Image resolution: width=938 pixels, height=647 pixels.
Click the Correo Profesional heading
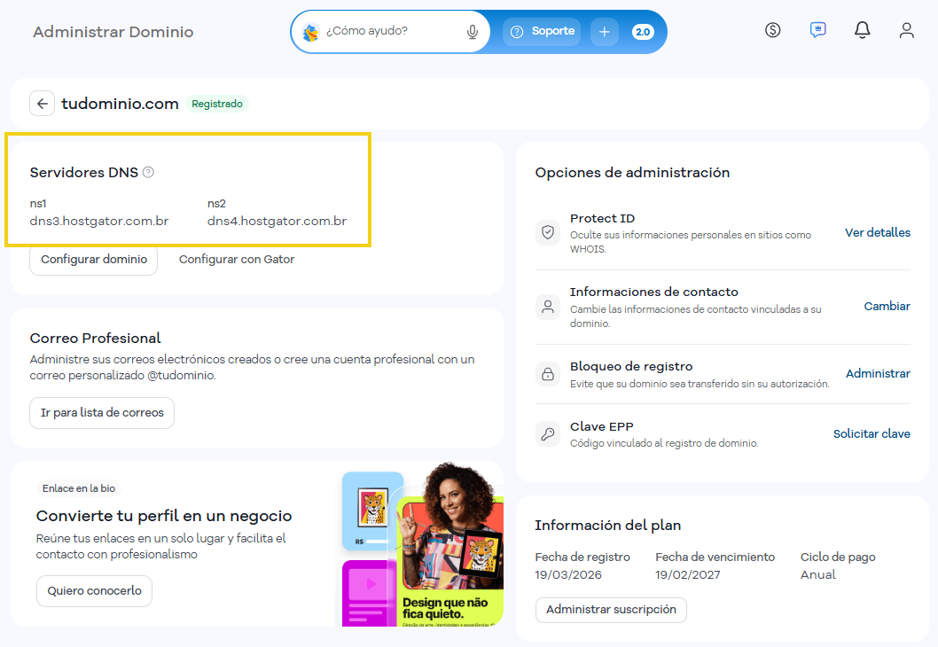point(95,339)
